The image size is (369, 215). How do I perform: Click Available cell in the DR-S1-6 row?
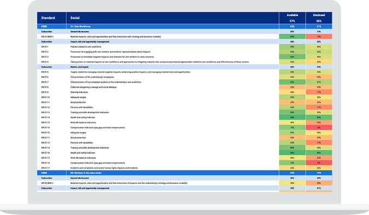click(292, 77)
